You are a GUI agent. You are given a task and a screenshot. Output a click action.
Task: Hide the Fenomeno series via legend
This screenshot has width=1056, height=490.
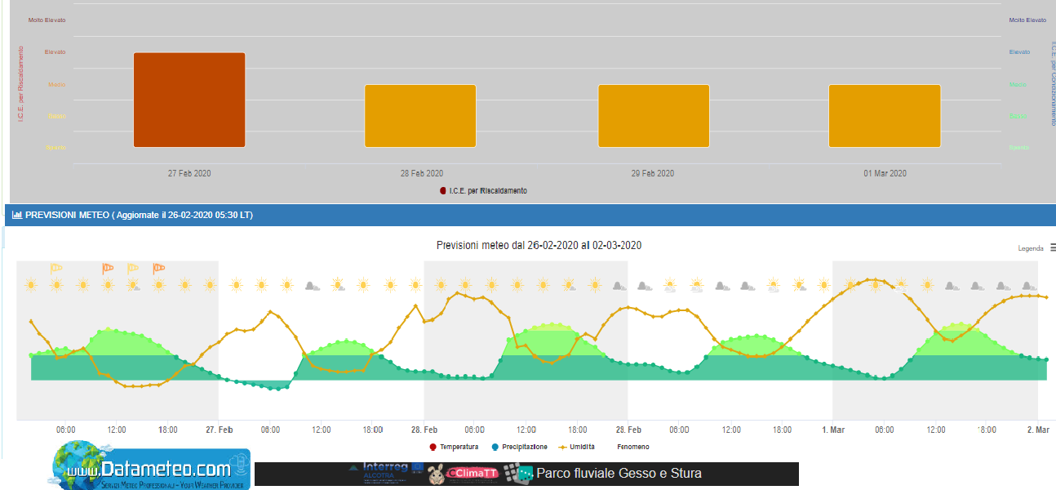point(633,447)
